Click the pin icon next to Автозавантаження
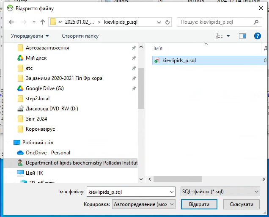Image resolution: width=269 pixels, height=217 pixels. [134, 48]
